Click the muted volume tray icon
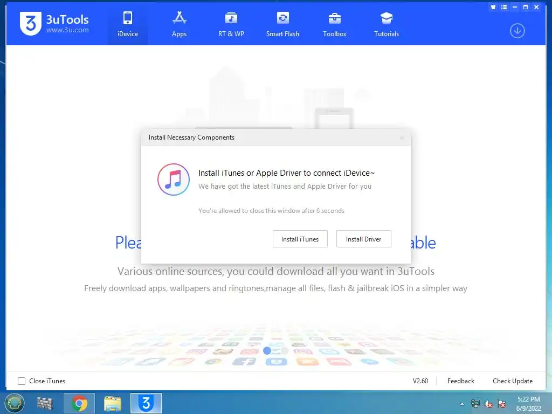The image size is (552, 414). pyautogui.click(x=488, y=404)
